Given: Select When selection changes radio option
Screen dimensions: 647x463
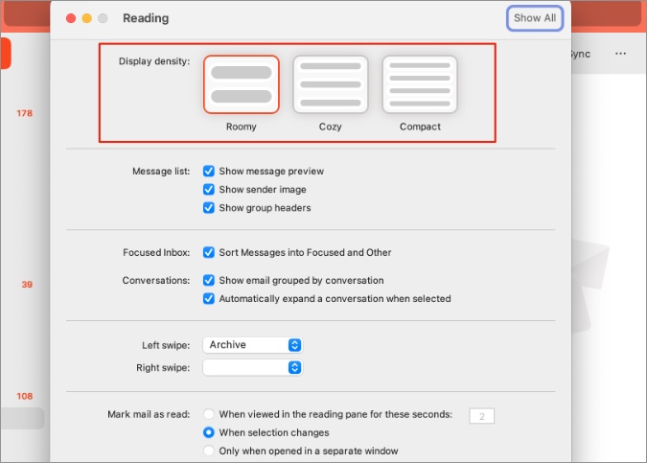Looking at the screenshot, I should pos(209,432).
